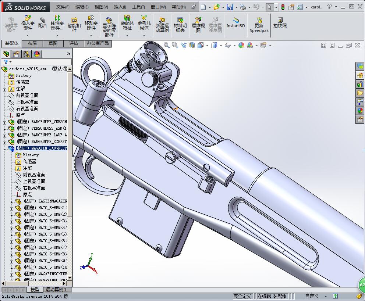
Task: Open 帮助(H) Help menu
Action: point(179,7)
